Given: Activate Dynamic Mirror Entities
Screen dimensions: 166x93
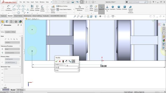Looking at the screenshot, I should pyautogui.click(x=53, y=9).
